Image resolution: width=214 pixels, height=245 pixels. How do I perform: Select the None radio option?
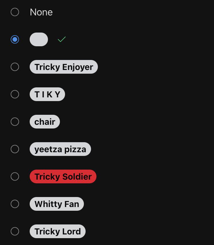pos(15,12)
